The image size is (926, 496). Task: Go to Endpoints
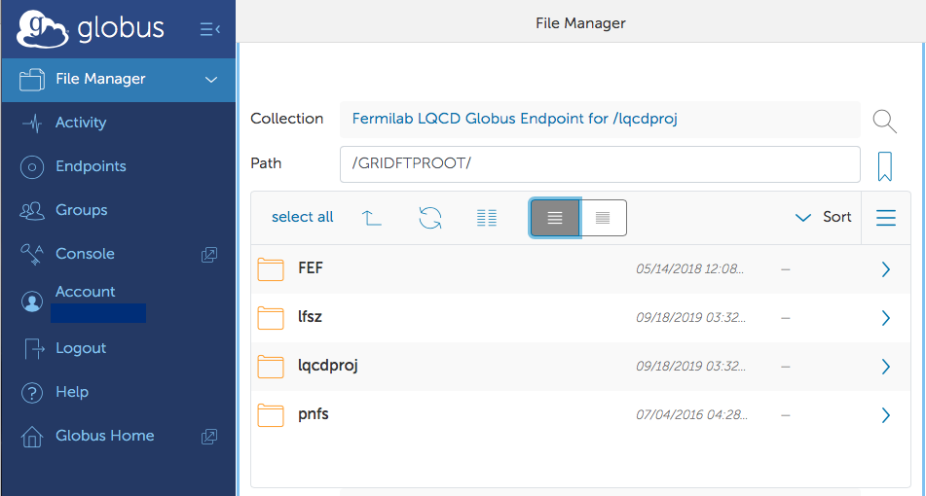pyautogui.click(x=91, y=166)
